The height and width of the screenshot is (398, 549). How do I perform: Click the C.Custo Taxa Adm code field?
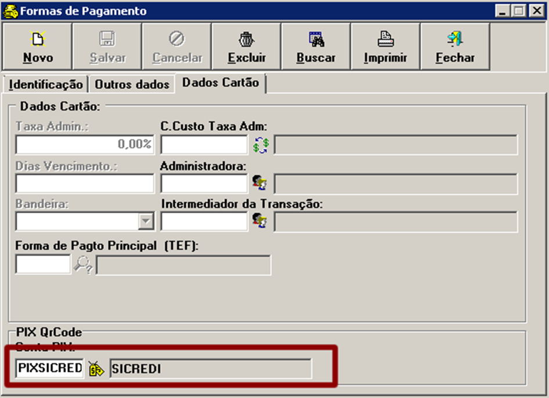(204, 145)
